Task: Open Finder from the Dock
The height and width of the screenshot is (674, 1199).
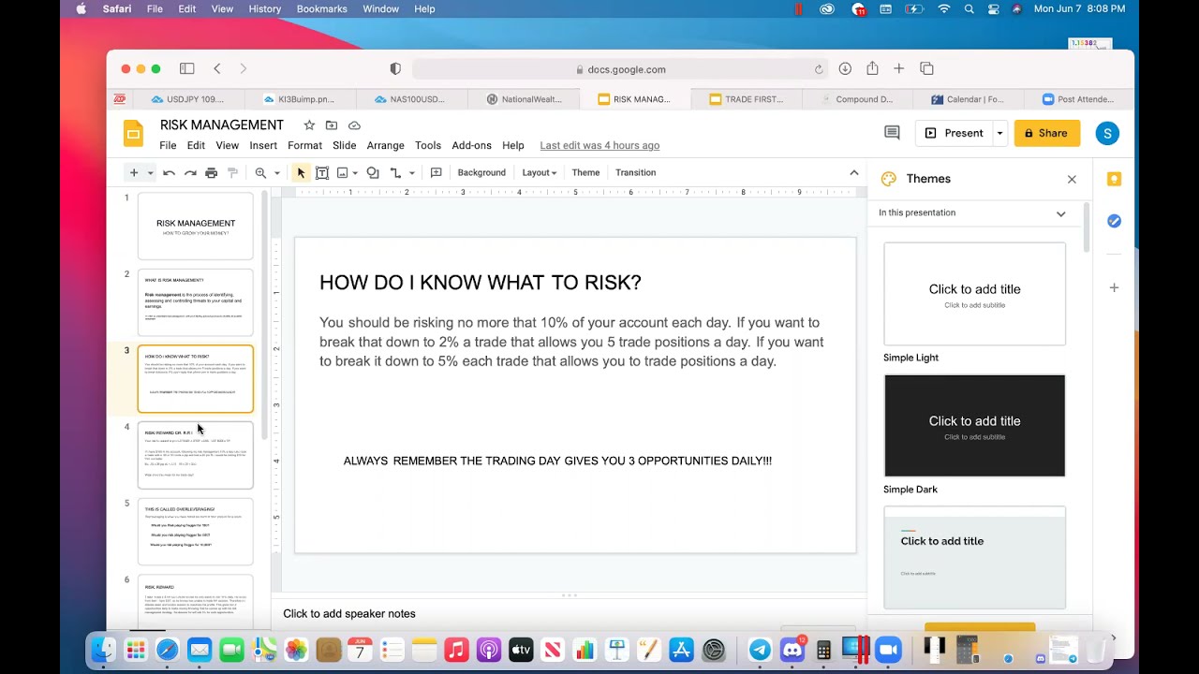Action: [x=103, y=650]
